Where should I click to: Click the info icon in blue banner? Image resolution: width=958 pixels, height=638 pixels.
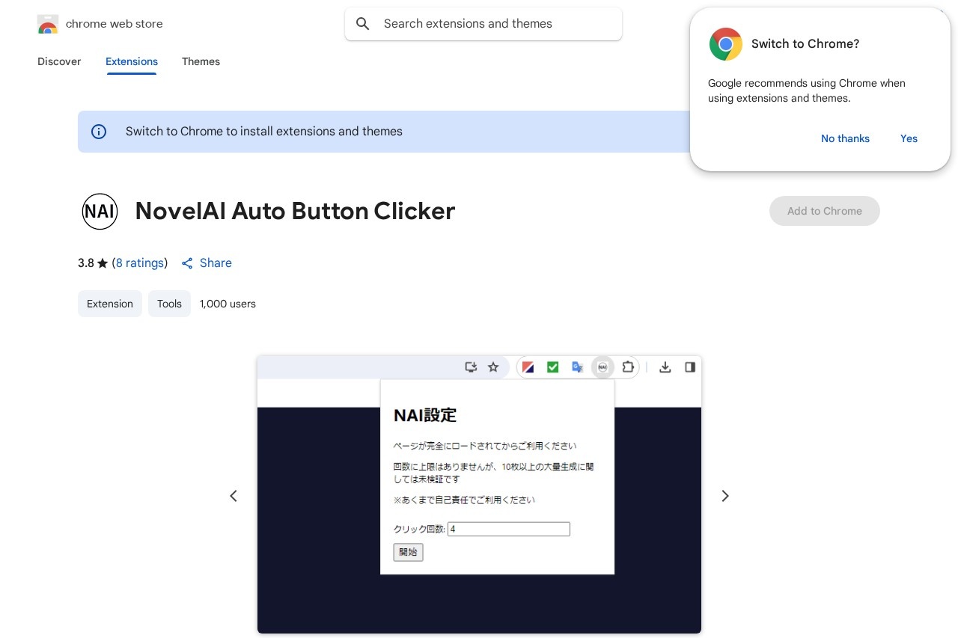pos(99,132)
